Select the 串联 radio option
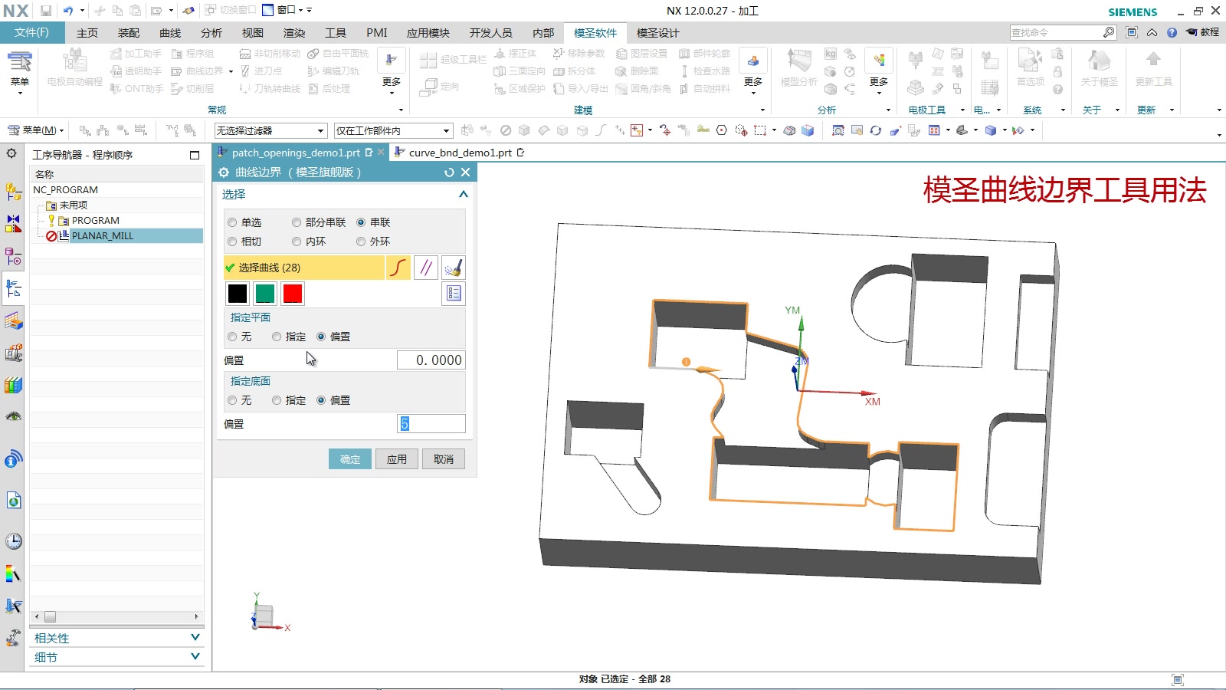 pyautogui.click(x=361, y=222)
